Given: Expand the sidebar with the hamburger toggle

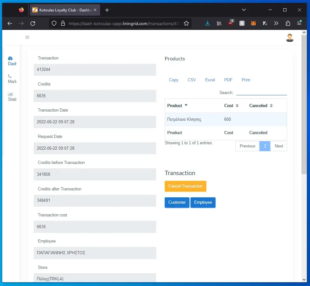Looking at the screenshot, I should [27, 37].
